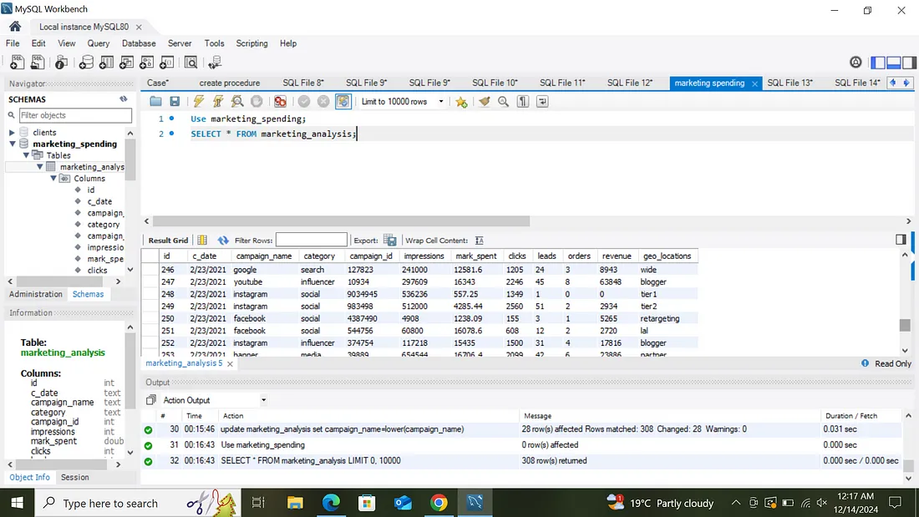Toggle the result side panel icon
919x517 pixels.
(x=901, y=239)
